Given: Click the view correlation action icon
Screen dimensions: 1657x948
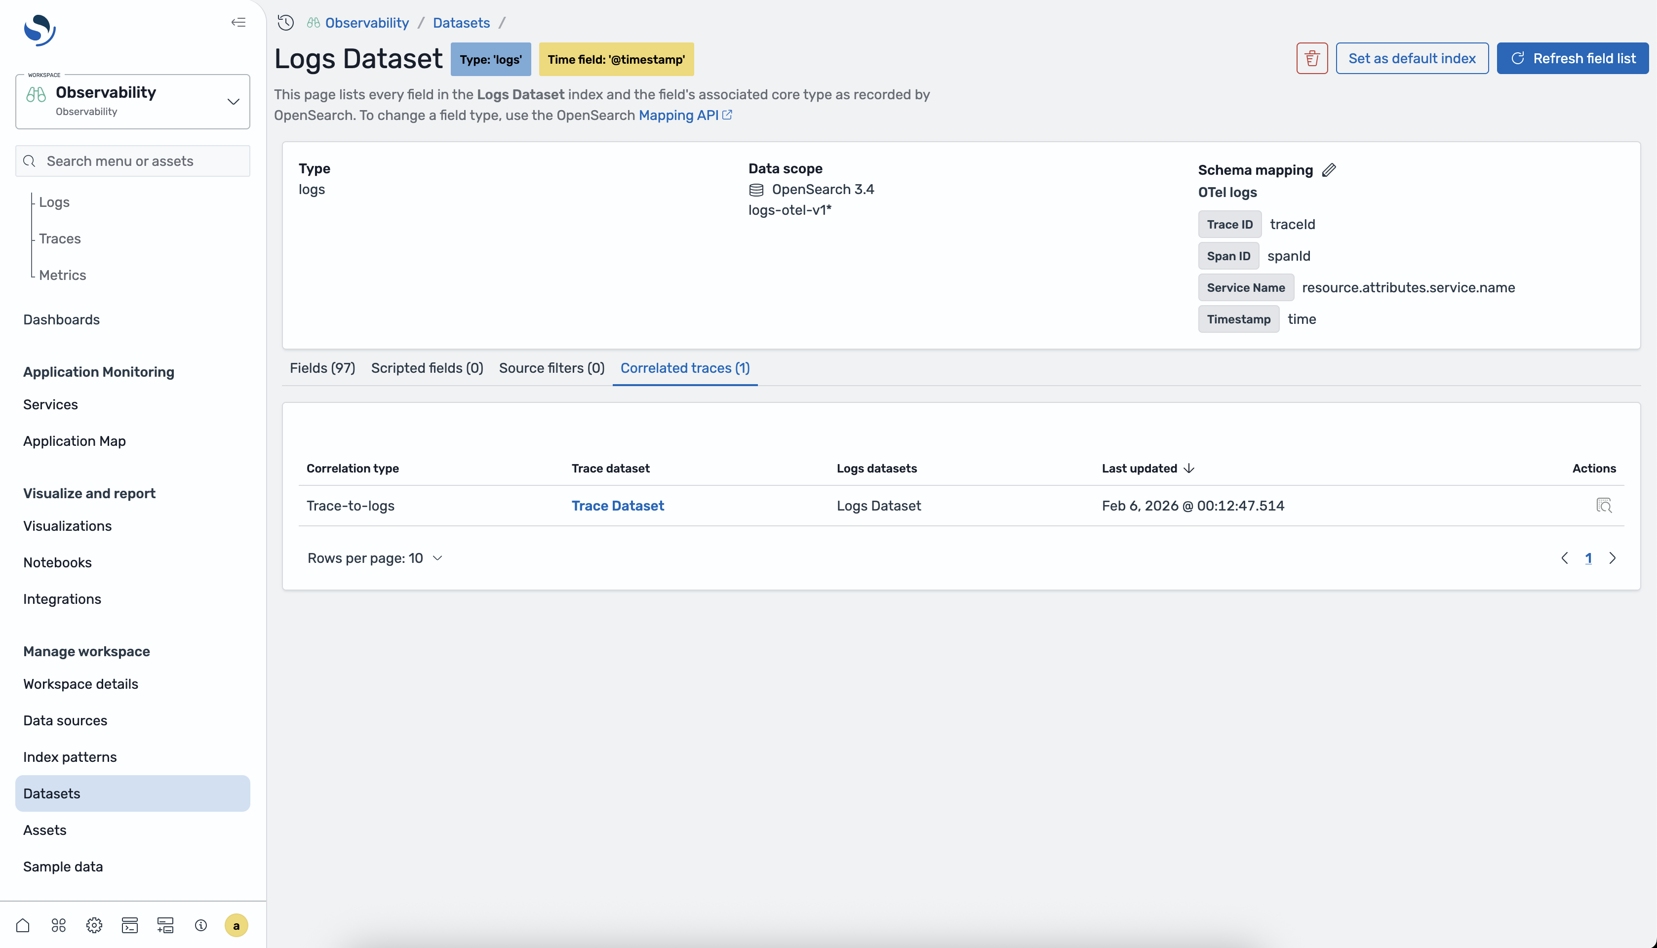Looking at the screenshot, I should tap(1604, 505).
